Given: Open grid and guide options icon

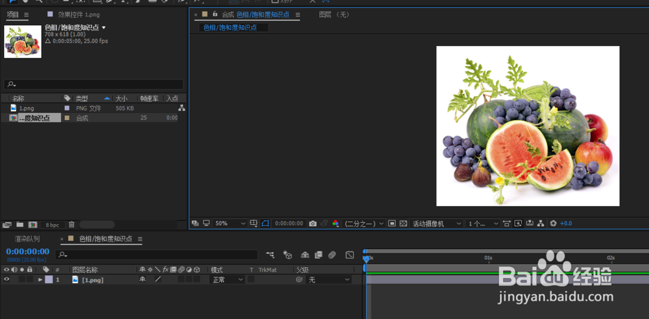Looking at the screenshot, I should (254, 223).
